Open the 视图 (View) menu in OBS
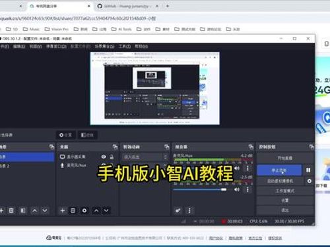 [x=36, y=46]
